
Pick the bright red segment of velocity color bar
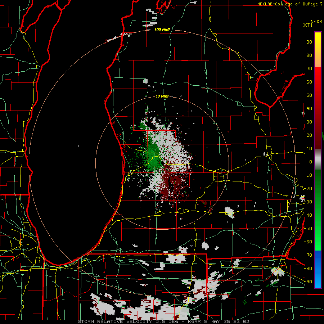click(x=318, y=76)
